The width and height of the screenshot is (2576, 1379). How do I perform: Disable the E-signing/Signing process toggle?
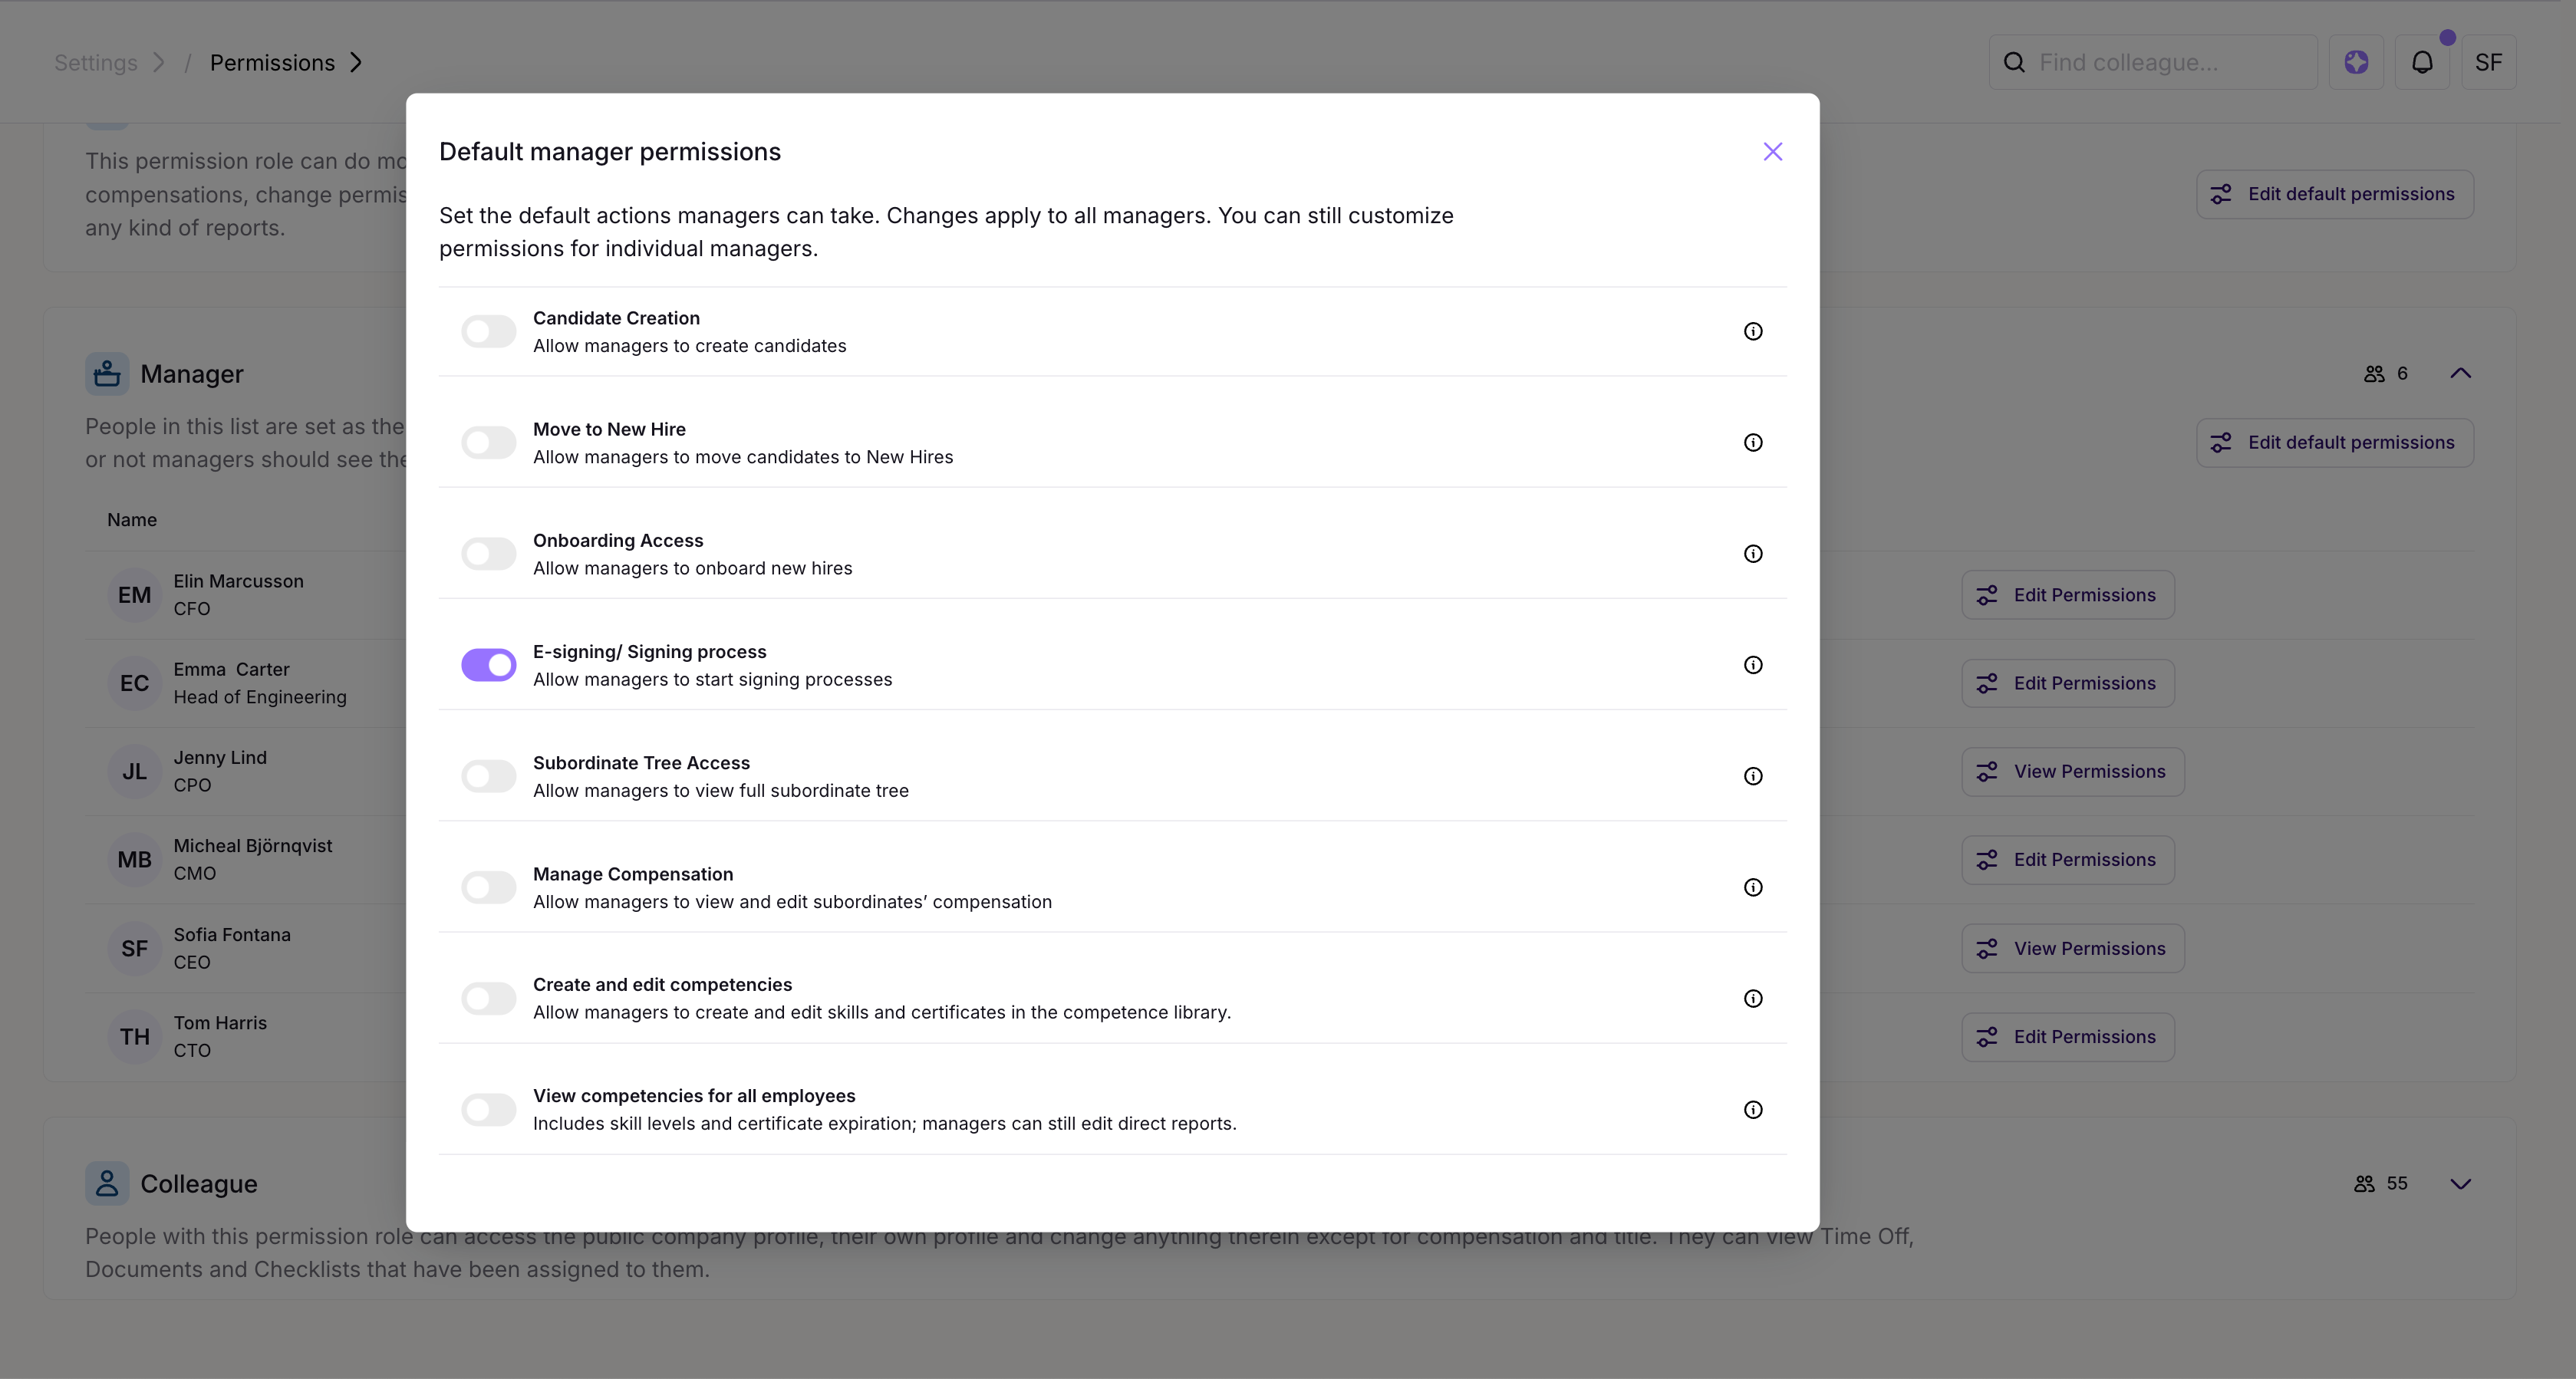[x=488, y=665]
